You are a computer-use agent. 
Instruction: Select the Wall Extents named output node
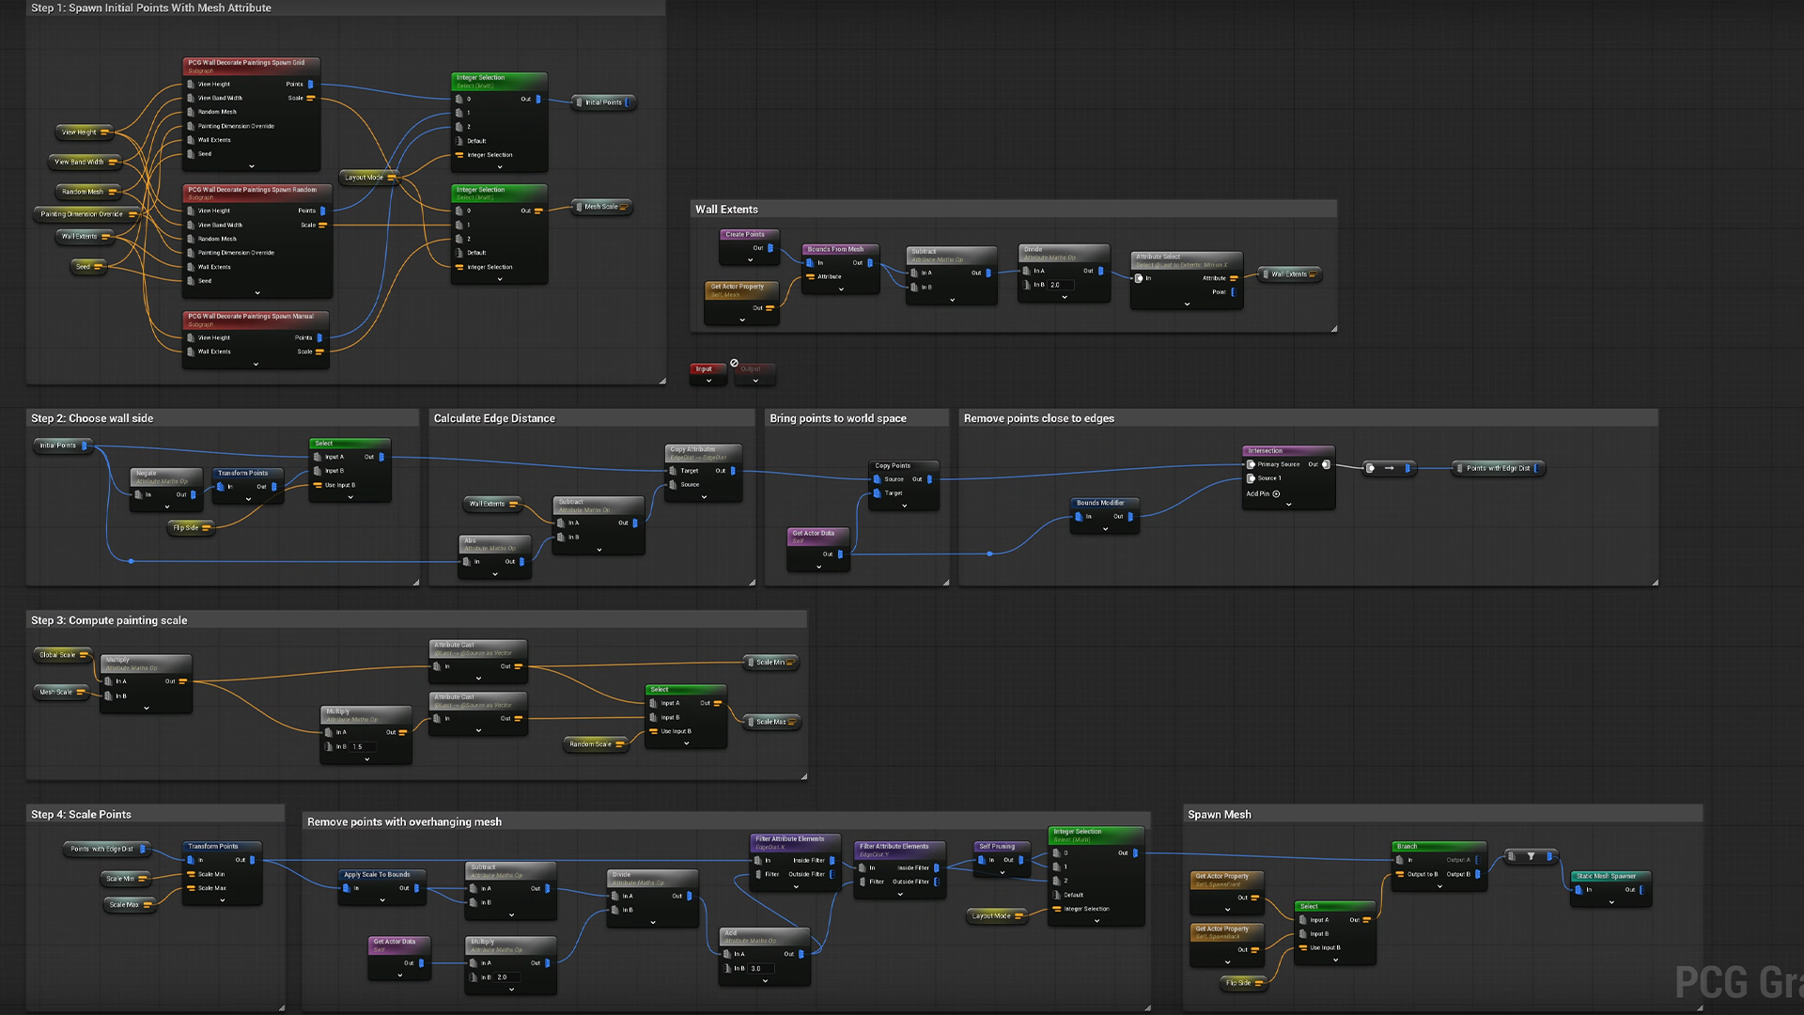click(x=1289, y=273)
